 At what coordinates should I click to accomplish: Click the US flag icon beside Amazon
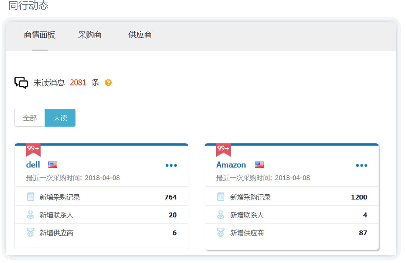click(259, 165)
